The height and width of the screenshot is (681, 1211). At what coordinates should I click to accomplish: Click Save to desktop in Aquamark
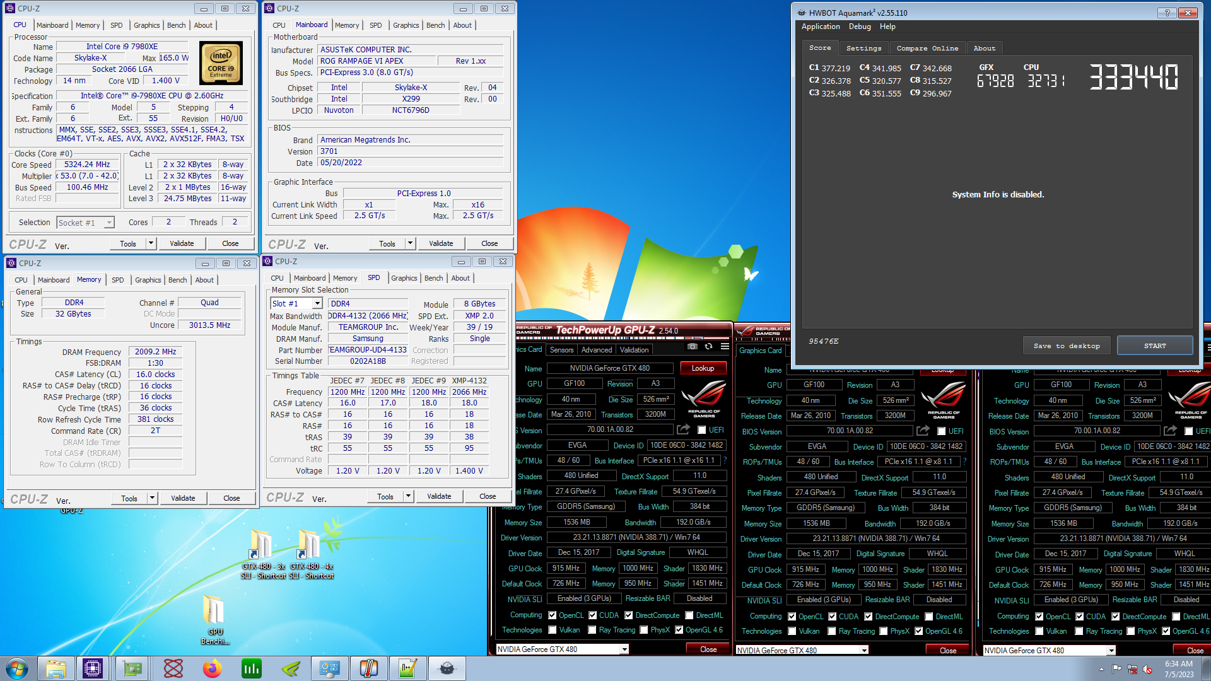click(1067, 346)
